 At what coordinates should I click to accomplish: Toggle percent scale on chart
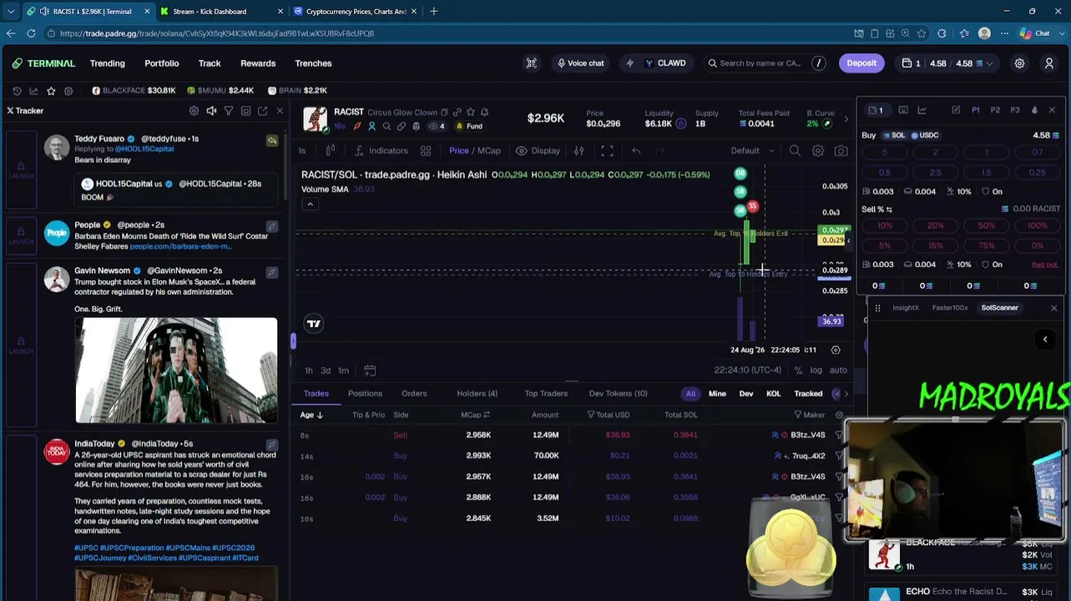click(x=798, y=371)
